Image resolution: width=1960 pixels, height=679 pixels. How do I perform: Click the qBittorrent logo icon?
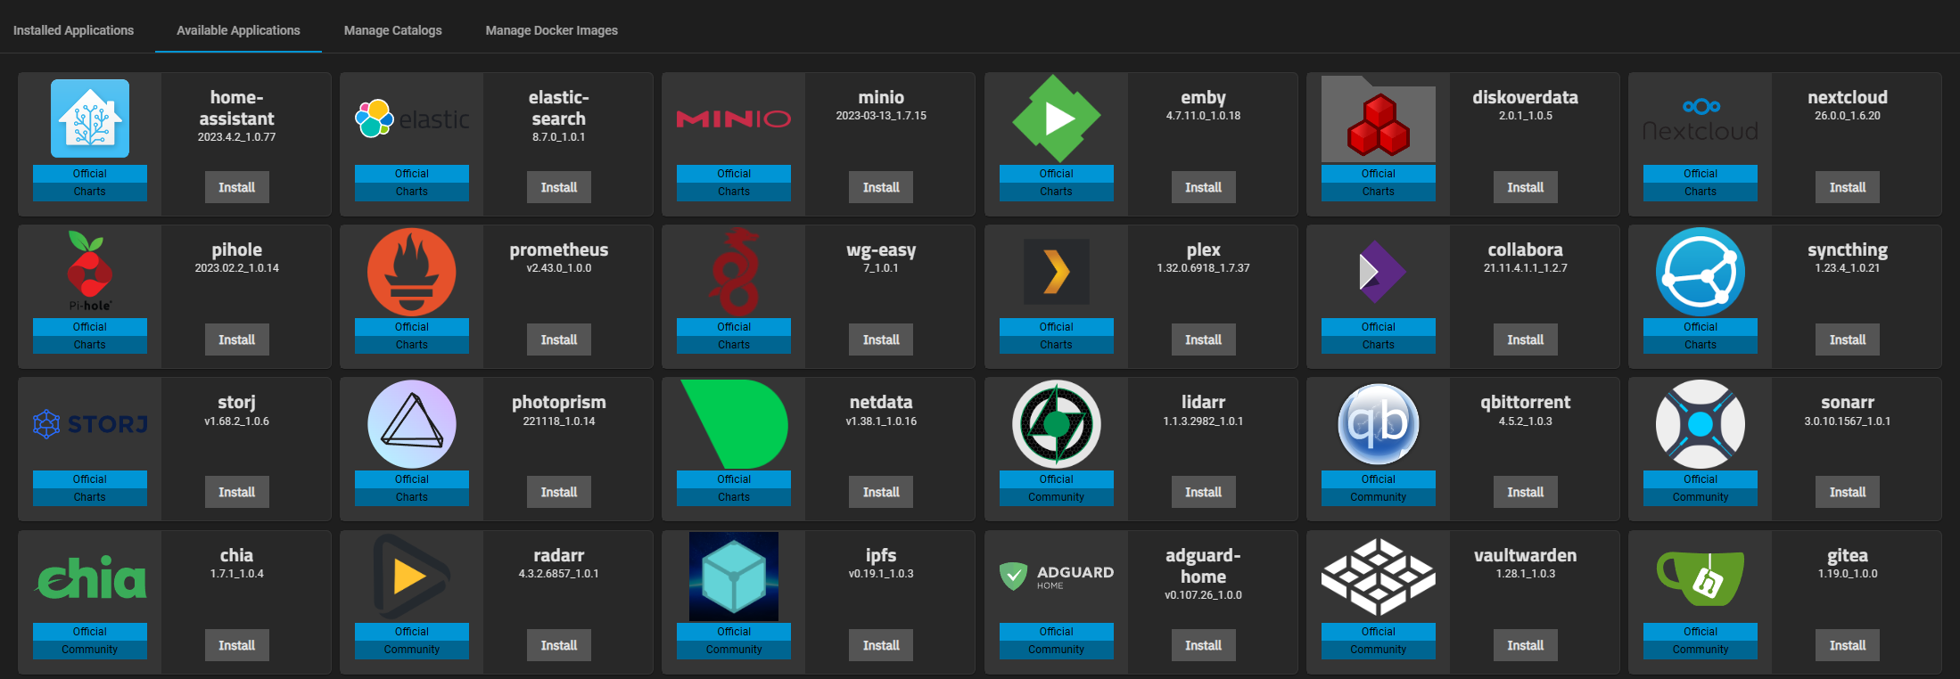pyautogui.click(x=1378, y=424)
